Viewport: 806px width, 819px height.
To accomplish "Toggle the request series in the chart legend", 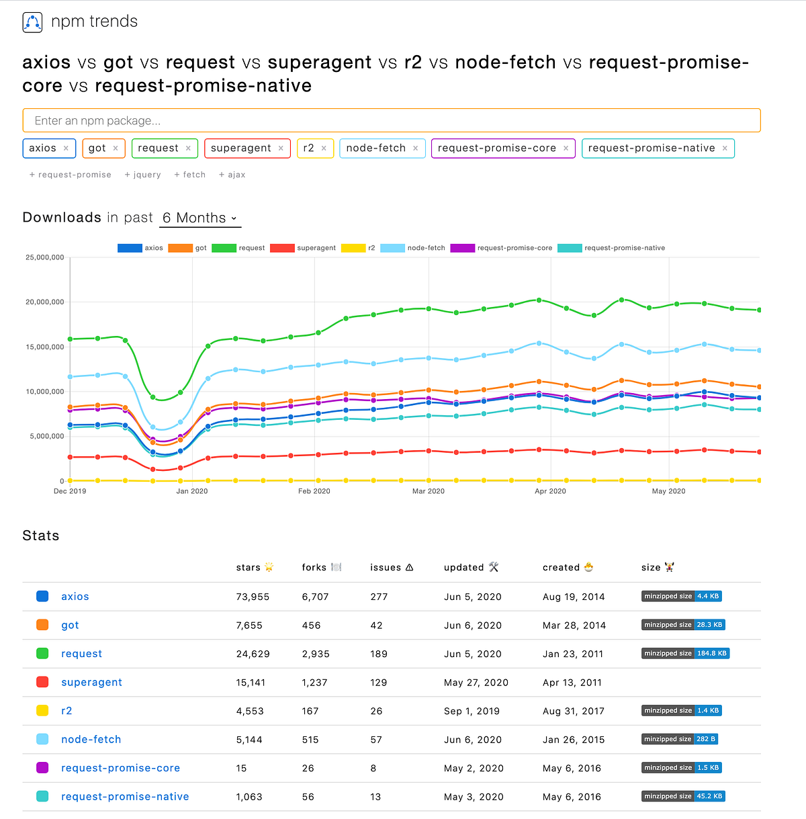I will coord(239,247).
